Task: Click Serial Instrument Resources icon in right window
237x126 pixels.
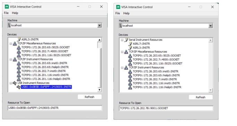Action: tap(126, 40)
